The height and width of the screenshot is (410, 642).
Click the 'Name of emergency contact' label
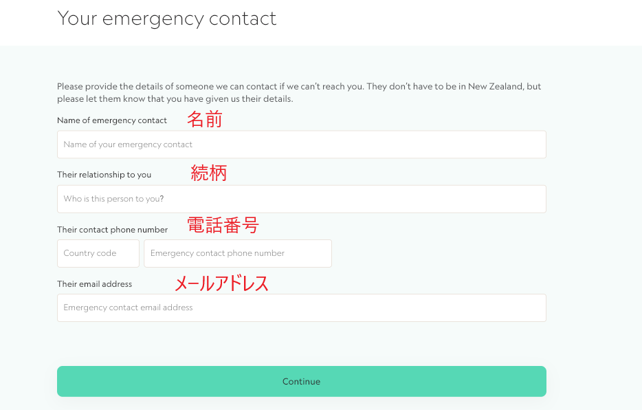tap(111, 120)
